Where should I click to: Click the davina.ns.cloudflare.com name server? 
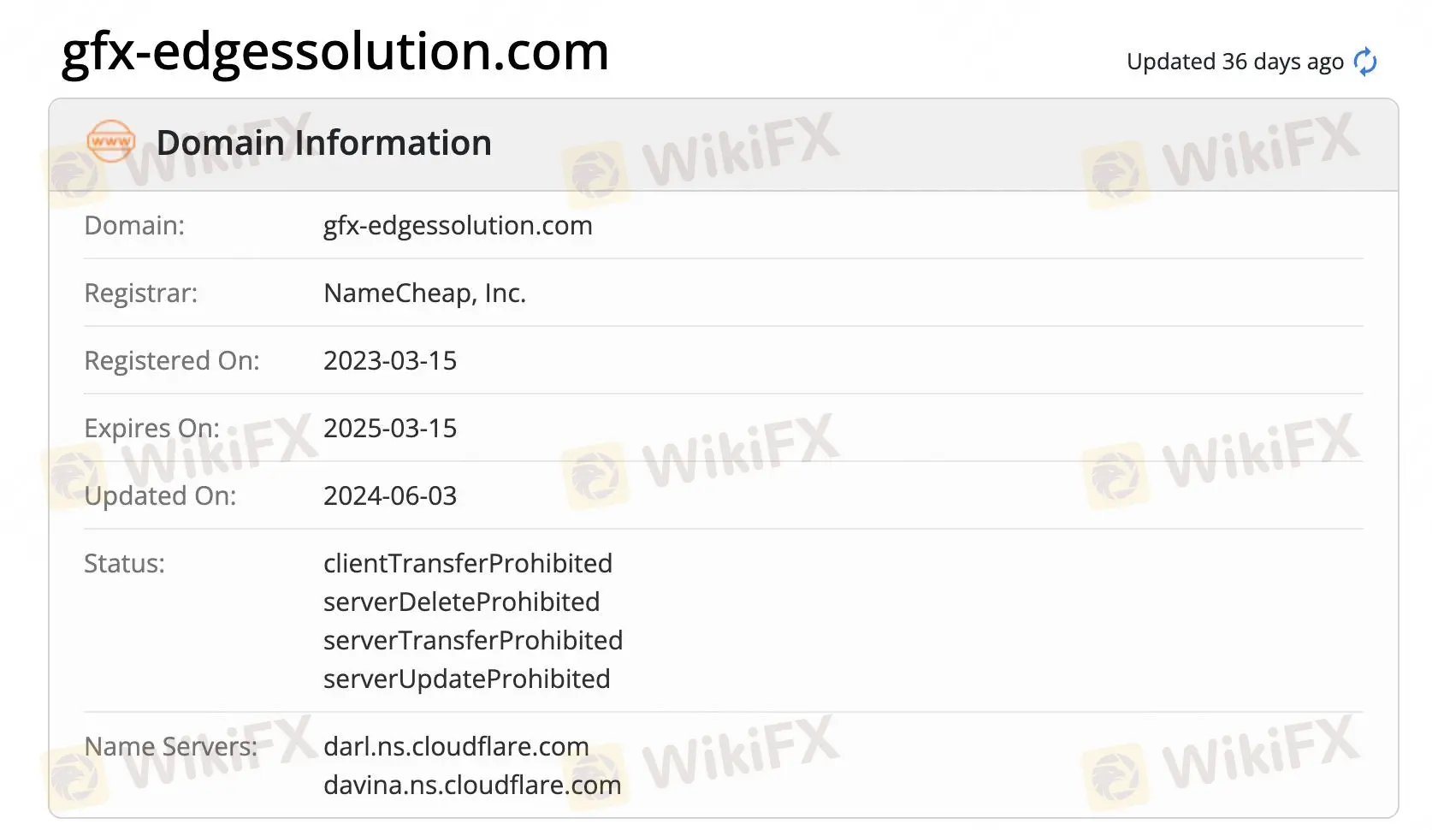[x=472, y=786]
